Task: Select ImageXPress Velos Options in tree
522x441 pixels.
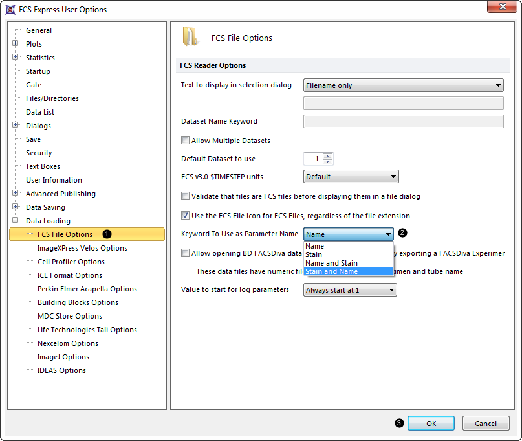Action: 82,248
